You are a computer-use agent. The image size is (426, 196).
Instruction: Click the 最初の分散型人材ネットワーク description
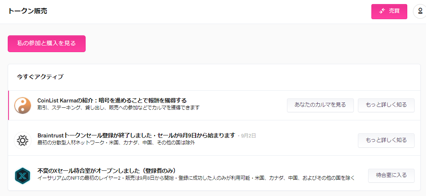coord(116,143)
